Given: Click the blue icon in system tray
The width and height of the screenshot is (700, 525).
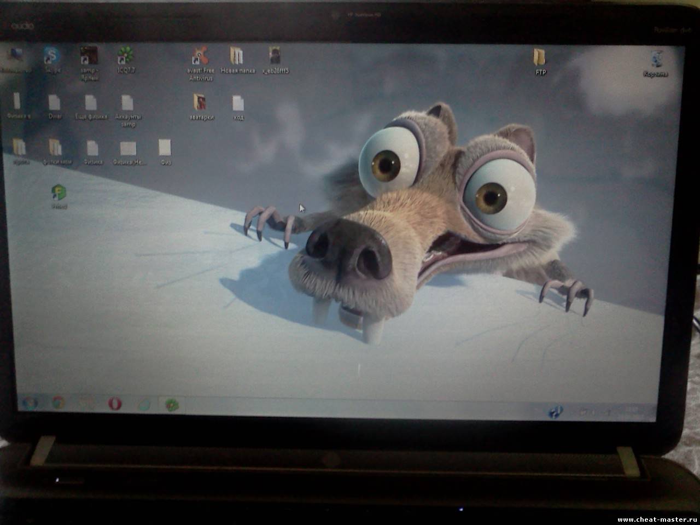Looking at the screenshot, I should [x=556, y=412].
